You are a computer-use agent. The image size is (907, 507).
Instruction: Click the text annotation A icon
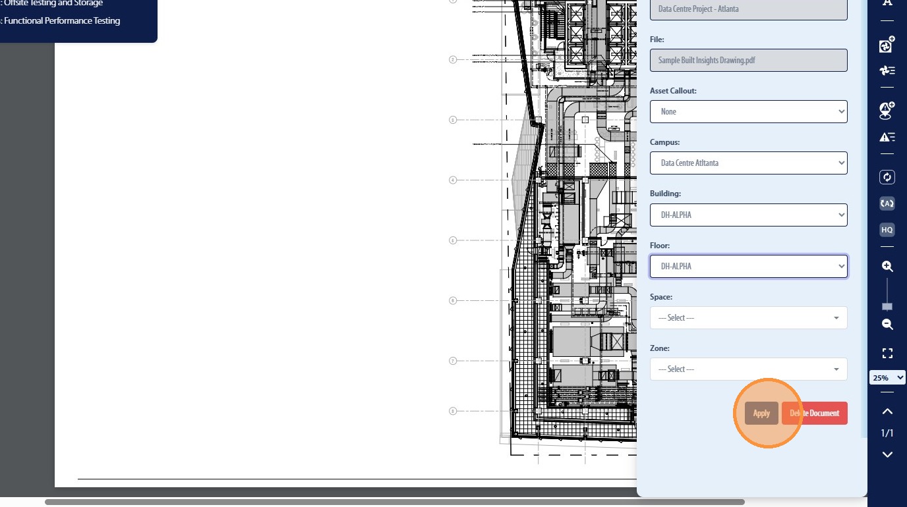coord(887,3)
